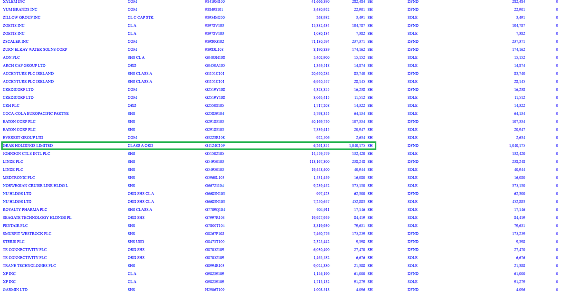Viewport: 570px width, 291px height.
Task: Select the LINDE value 113,167,800
Action: tap(320, 161)
